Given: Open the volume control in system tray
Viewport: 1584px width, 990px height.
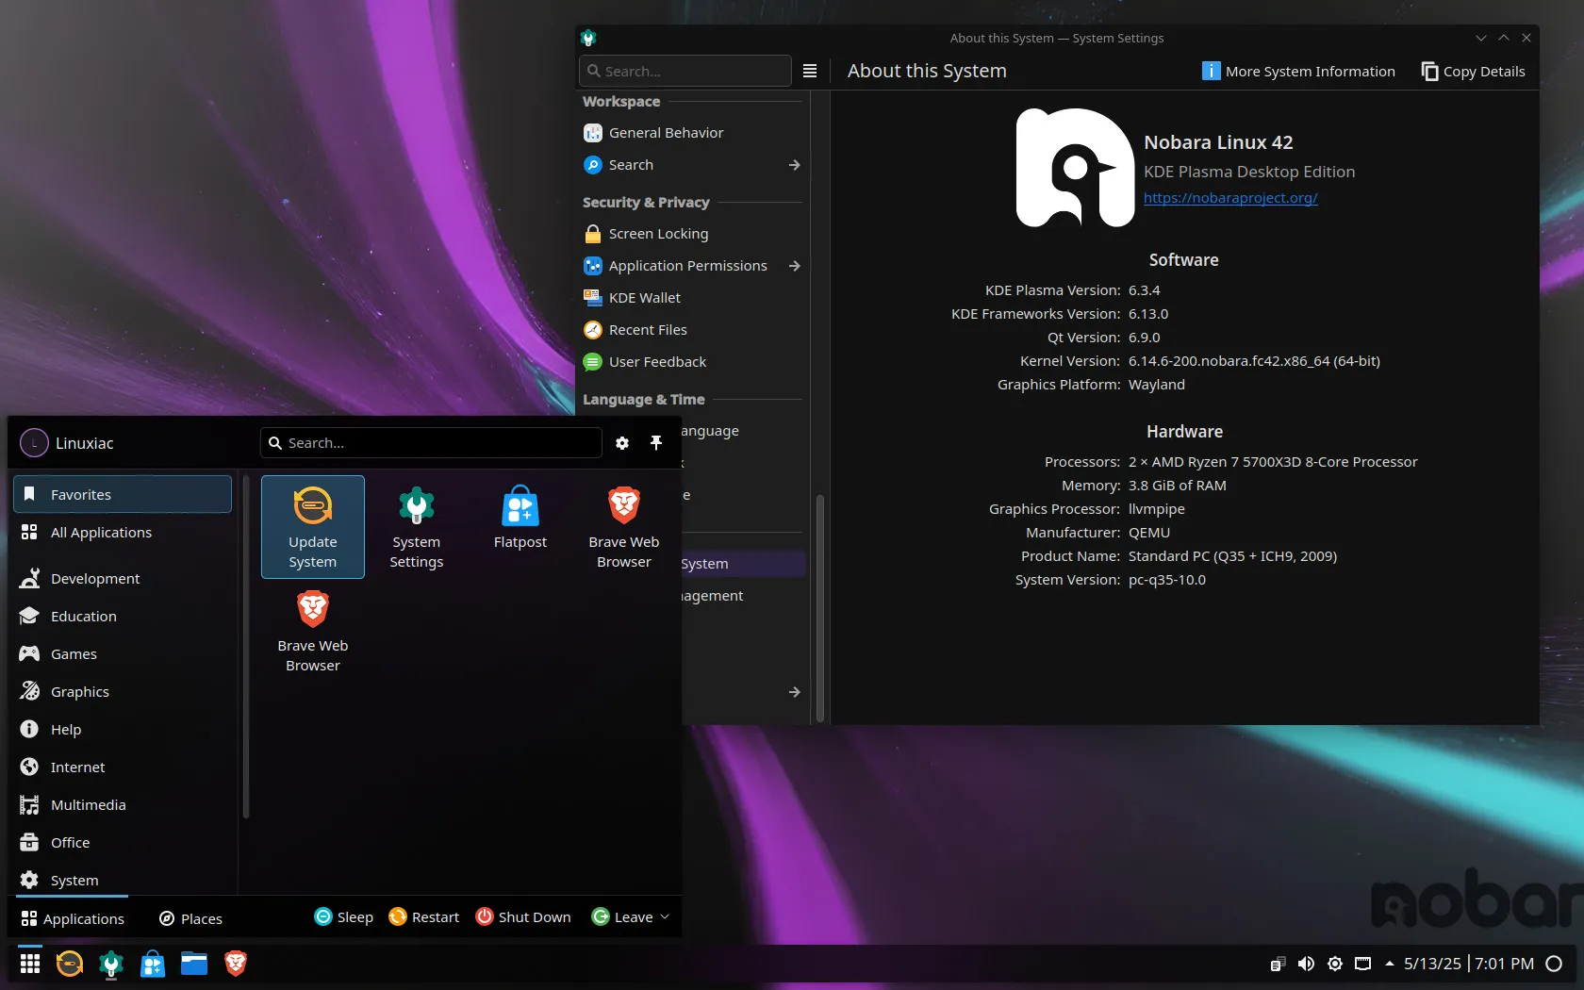Looking at the screenshot, I should [1306, 964].
